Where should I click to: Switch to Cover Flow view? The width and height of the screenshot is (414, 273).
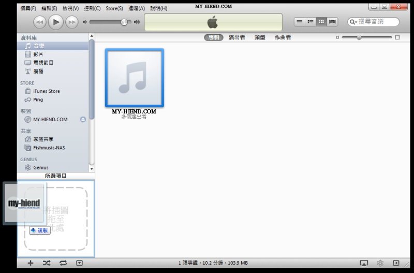click(x=332, y=22)
